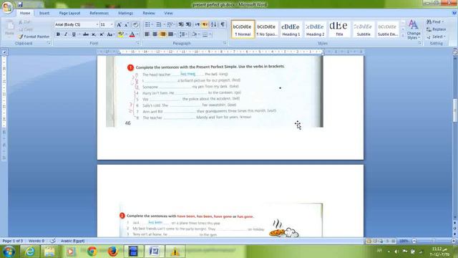Open font color dropdown arrow
The width and height of the screenshot is (458, 258).
137,34
